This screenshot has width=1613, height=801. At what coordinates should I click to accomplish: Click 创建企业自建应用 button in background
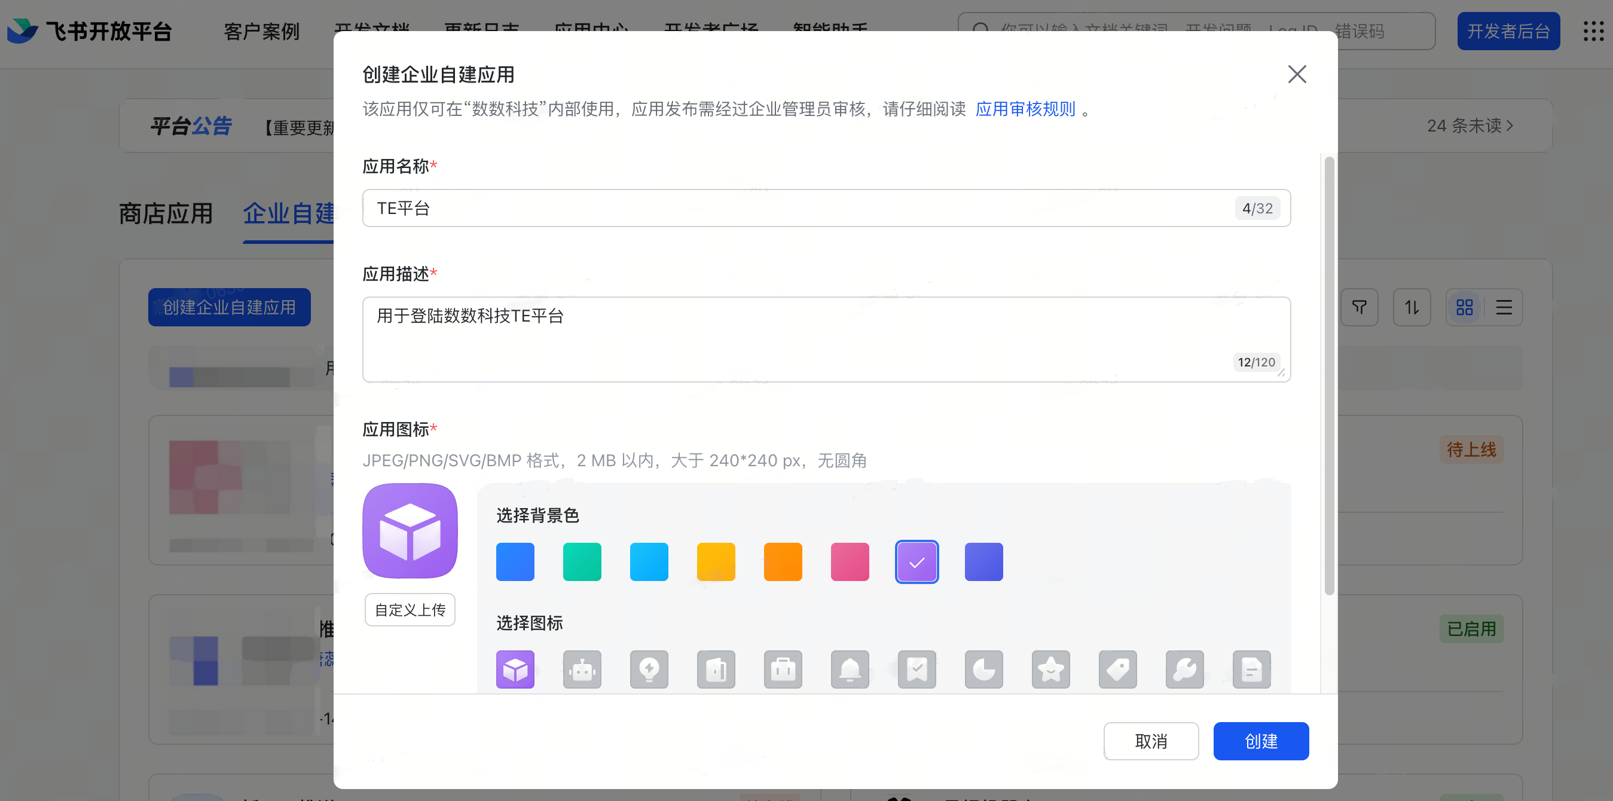pos(229,307)
